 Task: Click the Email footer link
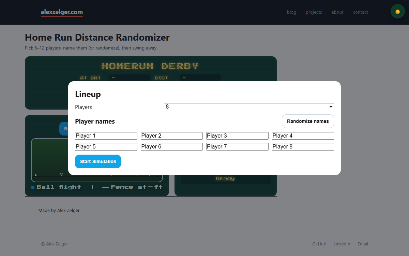pos(363,244)
